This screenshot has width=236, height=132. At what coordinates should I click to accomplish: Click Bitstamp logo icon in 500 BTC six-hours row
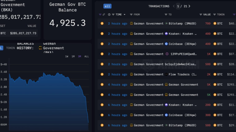coord(166,125)
